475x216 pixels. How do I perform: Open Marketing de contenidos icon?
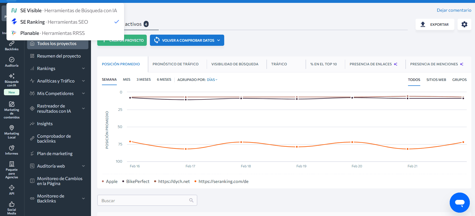(12, 110)
